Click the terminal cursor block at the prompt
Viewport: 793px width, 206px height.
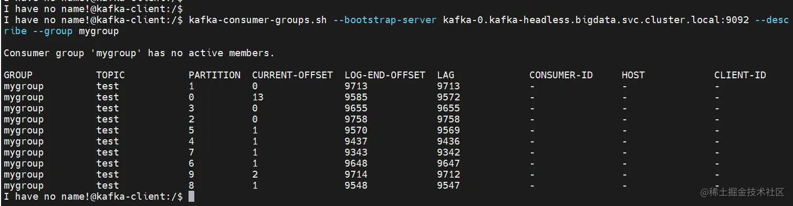[191, 197]
